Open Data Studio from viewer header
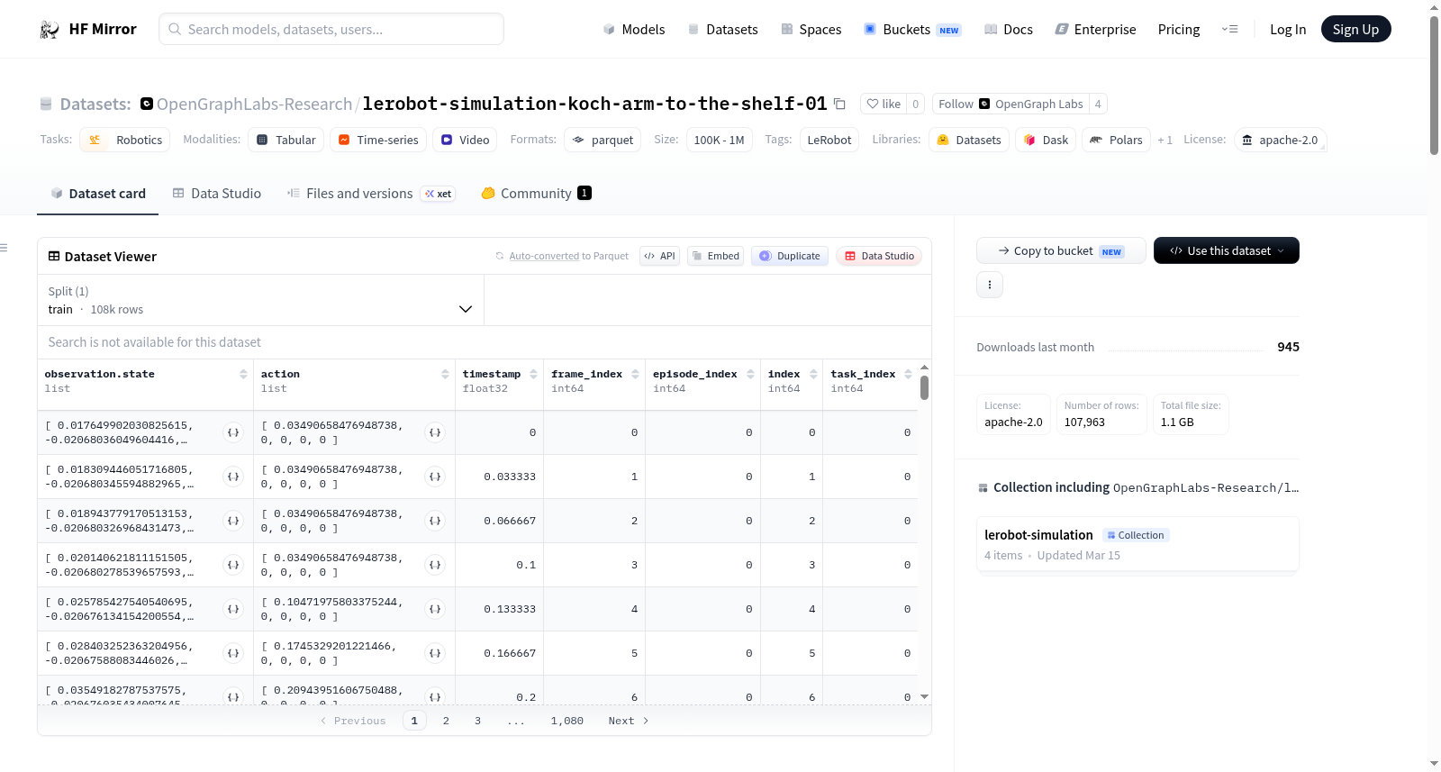 click(x=879, y=256)
